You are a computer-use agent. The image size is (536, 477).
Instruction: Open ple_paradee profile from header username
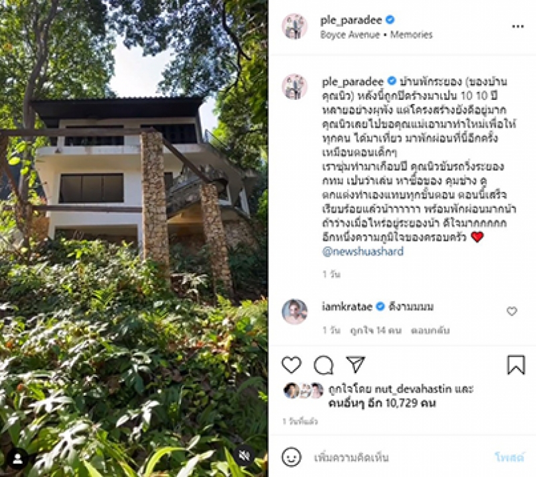[350, 20]
